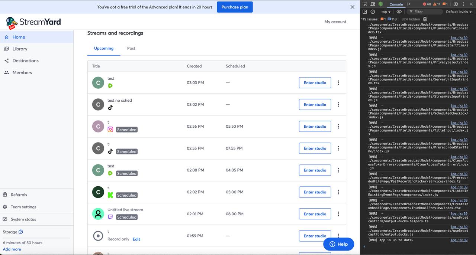Click the Team settings gear icon
Screen dimensions: 476x255
(x=5, y=207)
